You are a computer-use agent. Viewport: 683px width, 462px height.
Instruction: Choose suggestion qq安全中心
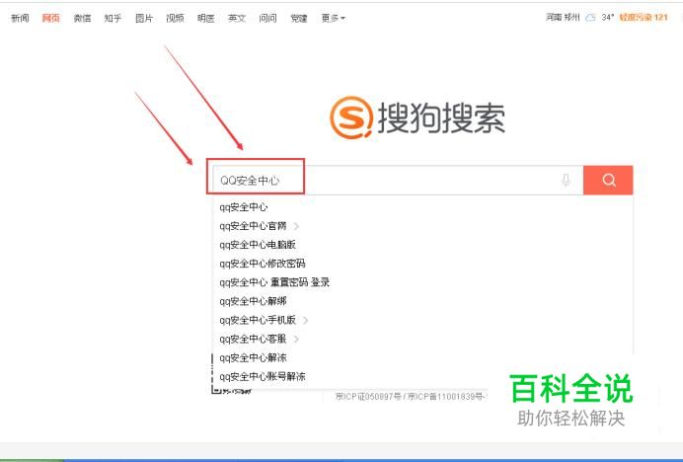tap(244, 207)
